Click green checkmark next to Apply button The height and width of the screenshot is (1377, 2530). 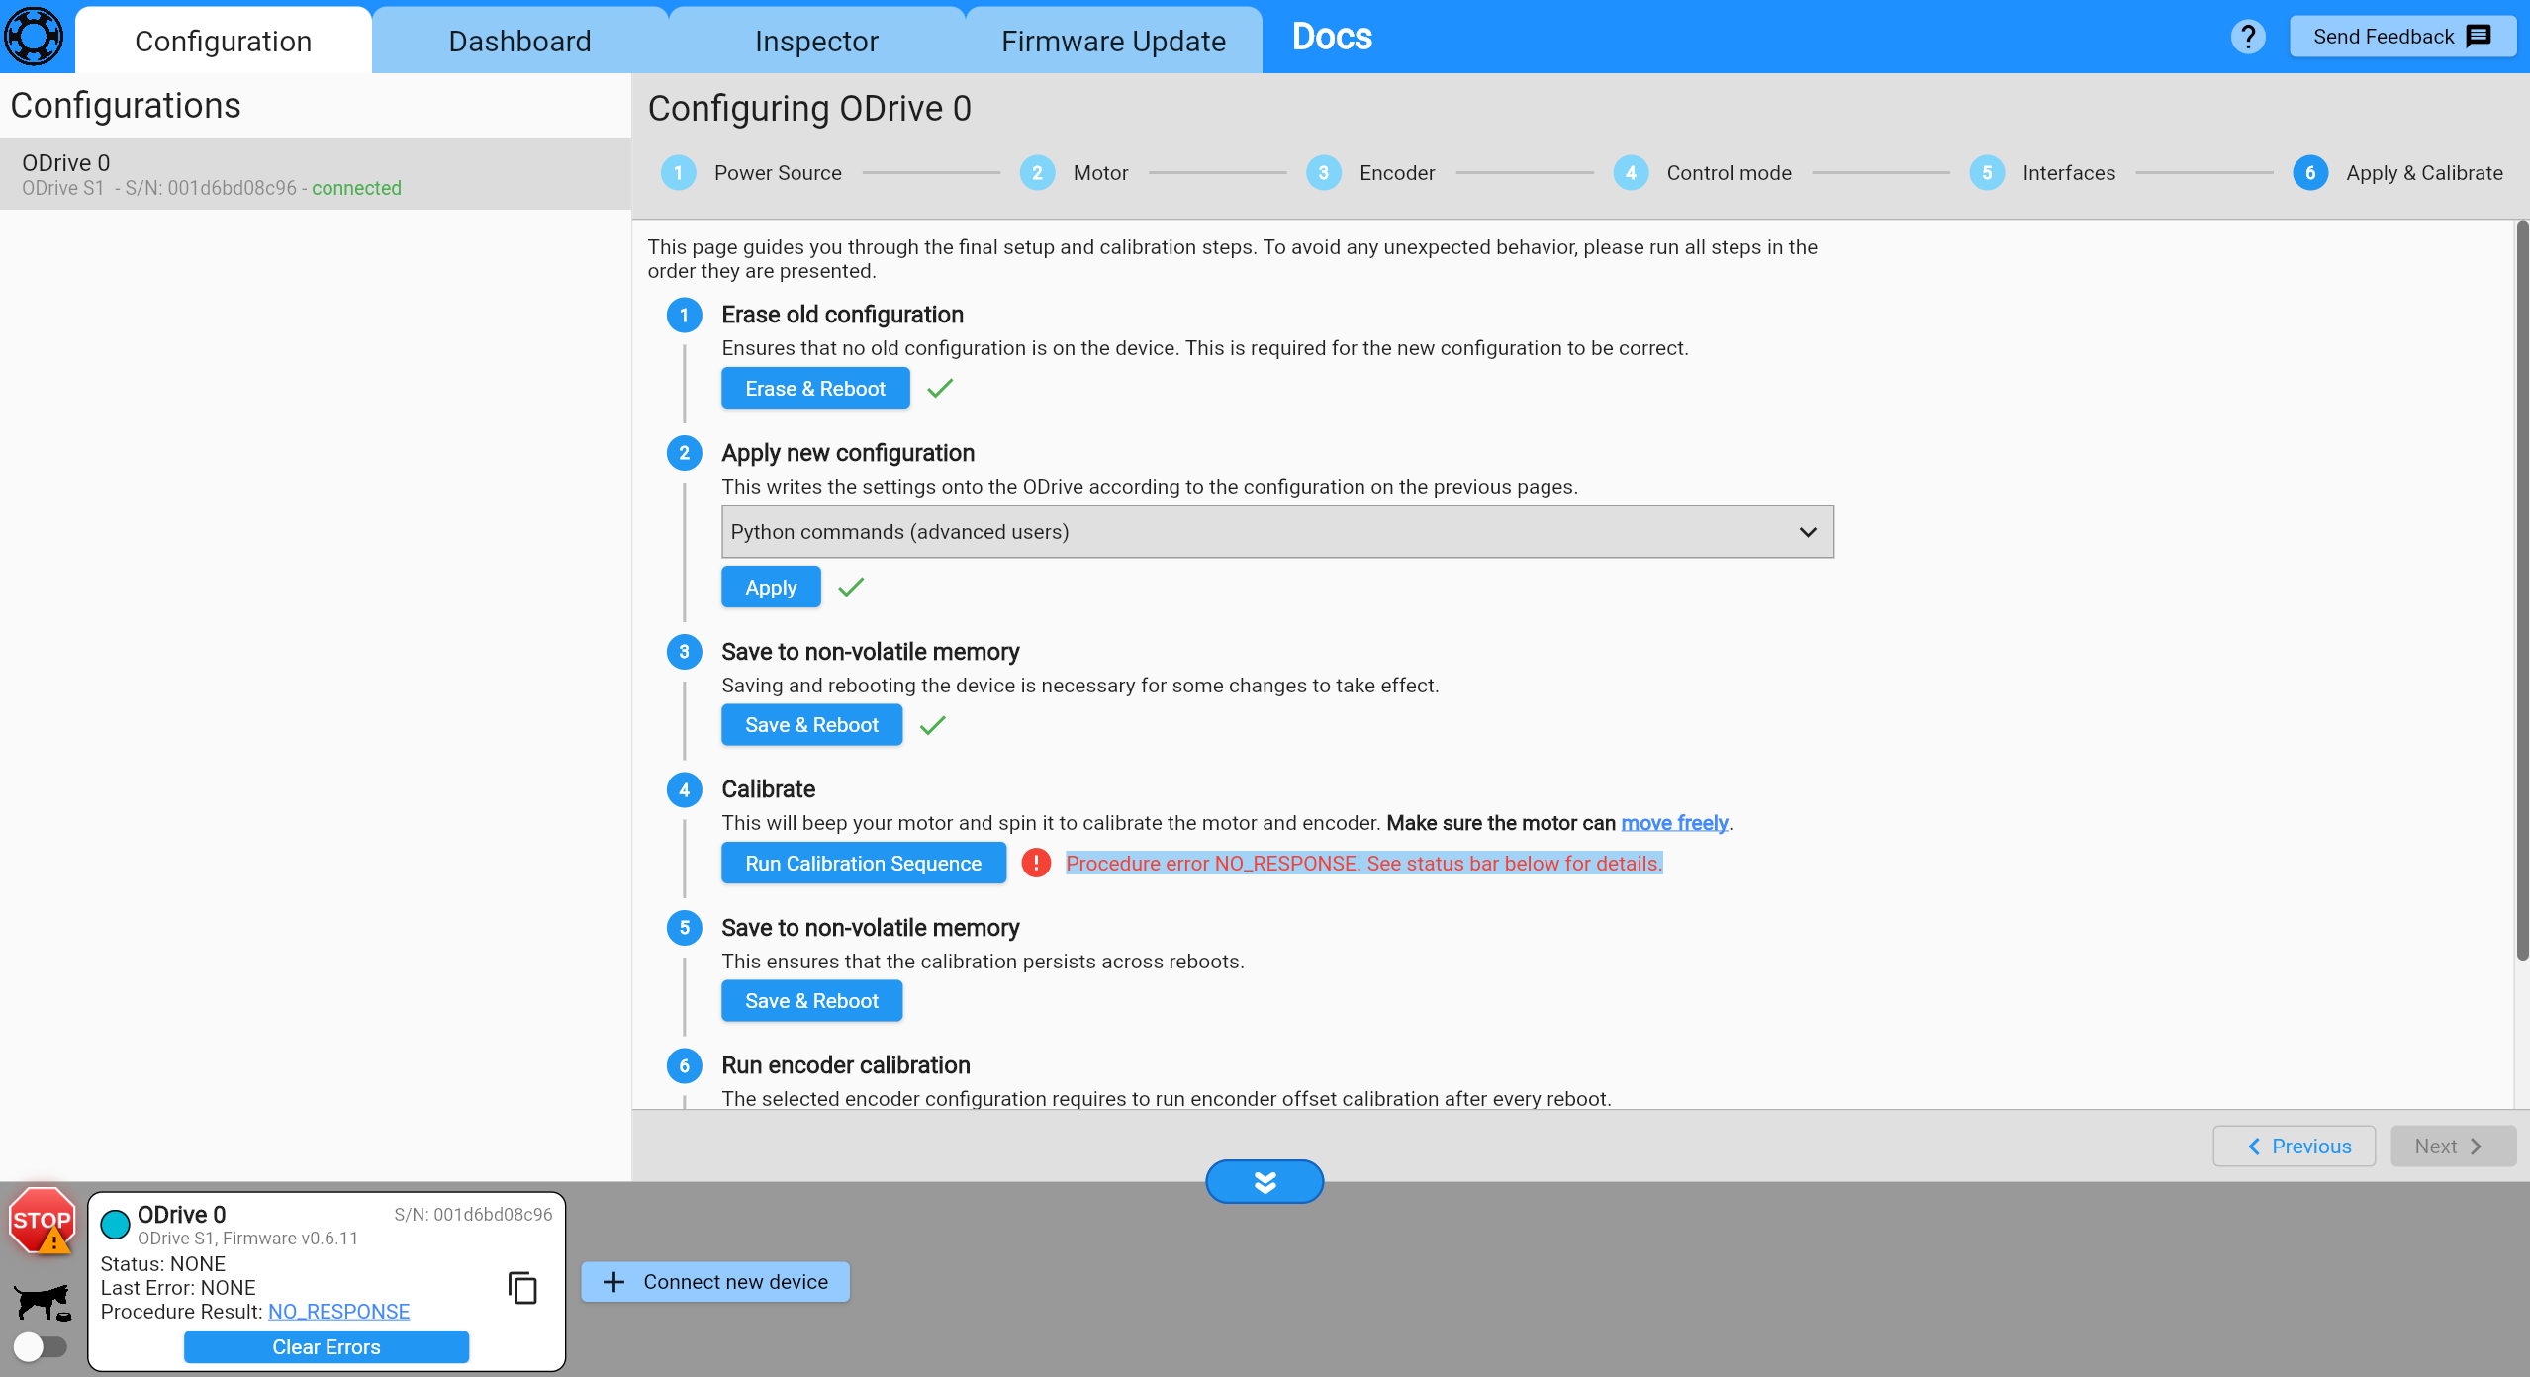tap(851, 587)
